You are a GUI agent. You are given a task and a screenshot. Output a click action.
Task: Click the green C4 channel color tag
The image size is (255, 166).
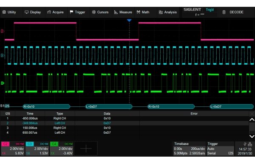54,144
